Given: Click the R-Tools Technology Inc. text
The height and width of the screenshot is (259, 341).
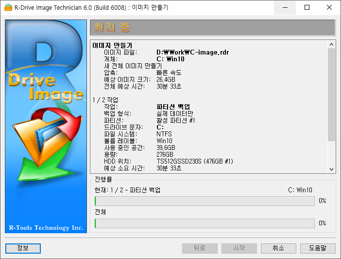Looking at the screenshot, I should 46,228.
